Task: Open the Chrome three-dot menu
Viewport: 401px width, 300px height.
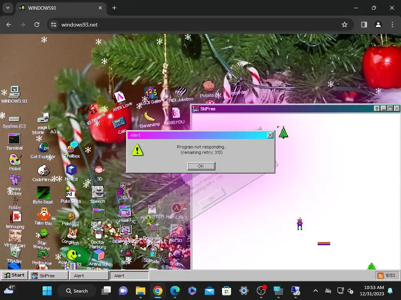Action: click(x=392, y=25)
